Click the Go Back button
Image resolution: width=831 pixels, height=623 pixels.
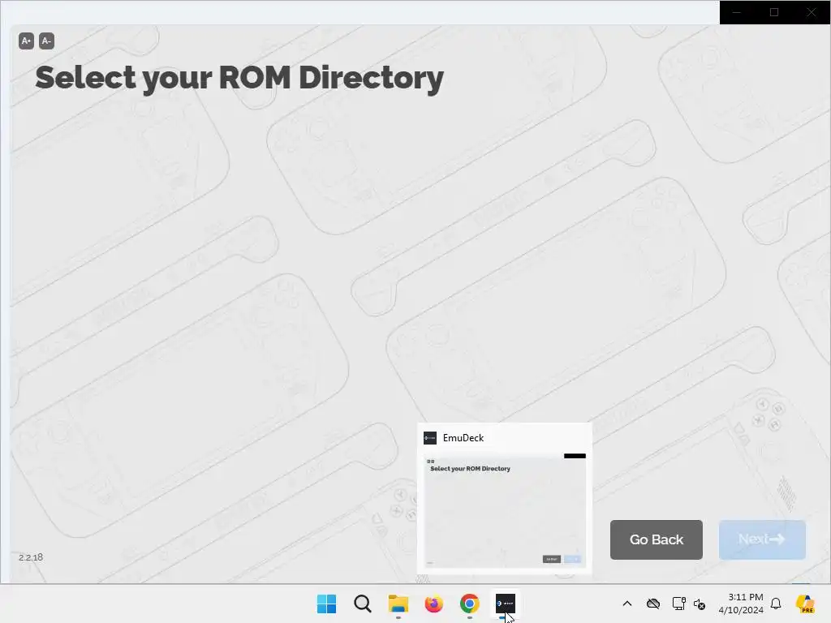click(x=656, y=539)
